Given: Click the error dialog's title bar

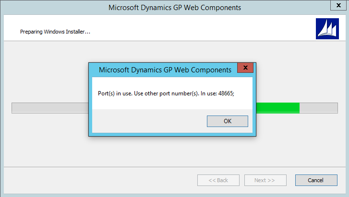Looking at the screenshot, I should (x=163, y=70).
